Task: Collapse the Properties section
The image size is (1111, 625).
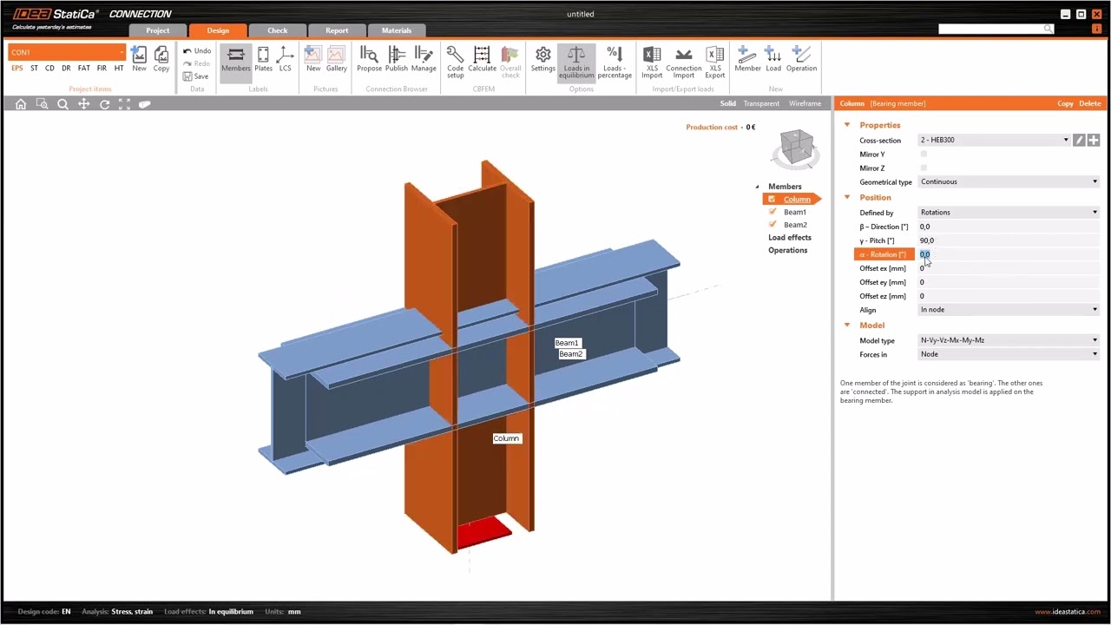Action: (847, 125)
